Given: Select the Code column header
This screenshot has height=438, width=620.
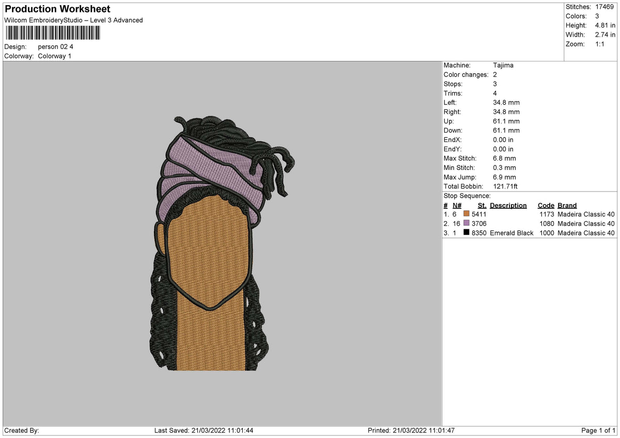Looking at the screenshot, I should [x=546, y=206].
